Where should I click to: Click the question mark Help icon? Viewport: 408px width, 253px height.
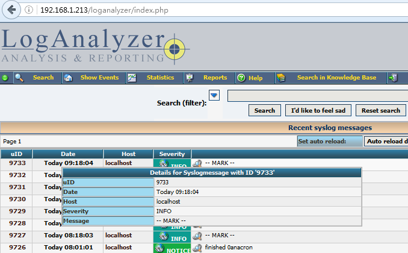pos(241,78)
